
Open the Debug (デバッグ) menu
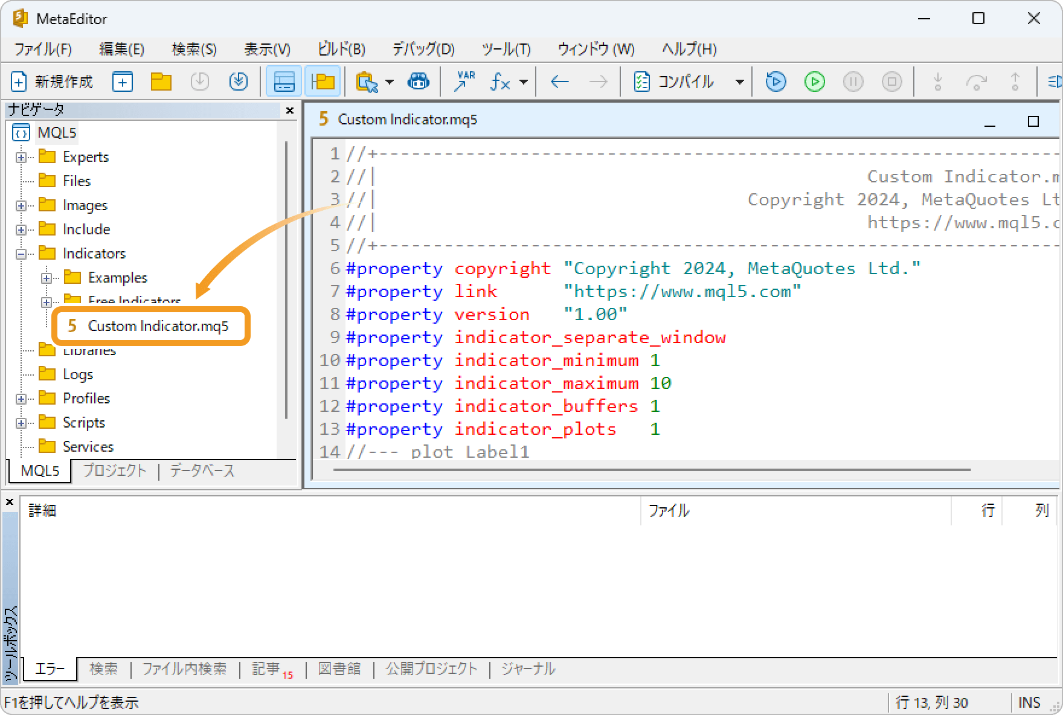(x=423, y=49)
